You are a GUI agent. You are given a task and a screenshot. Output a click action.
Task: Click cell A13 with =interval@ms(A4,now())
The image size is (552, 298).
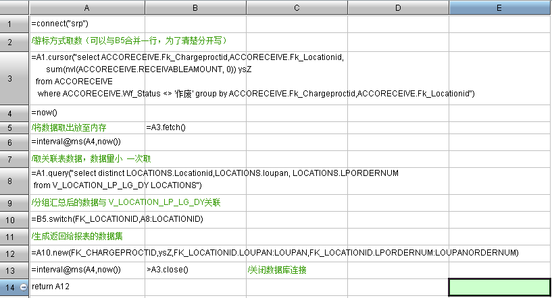pos(87,270)
